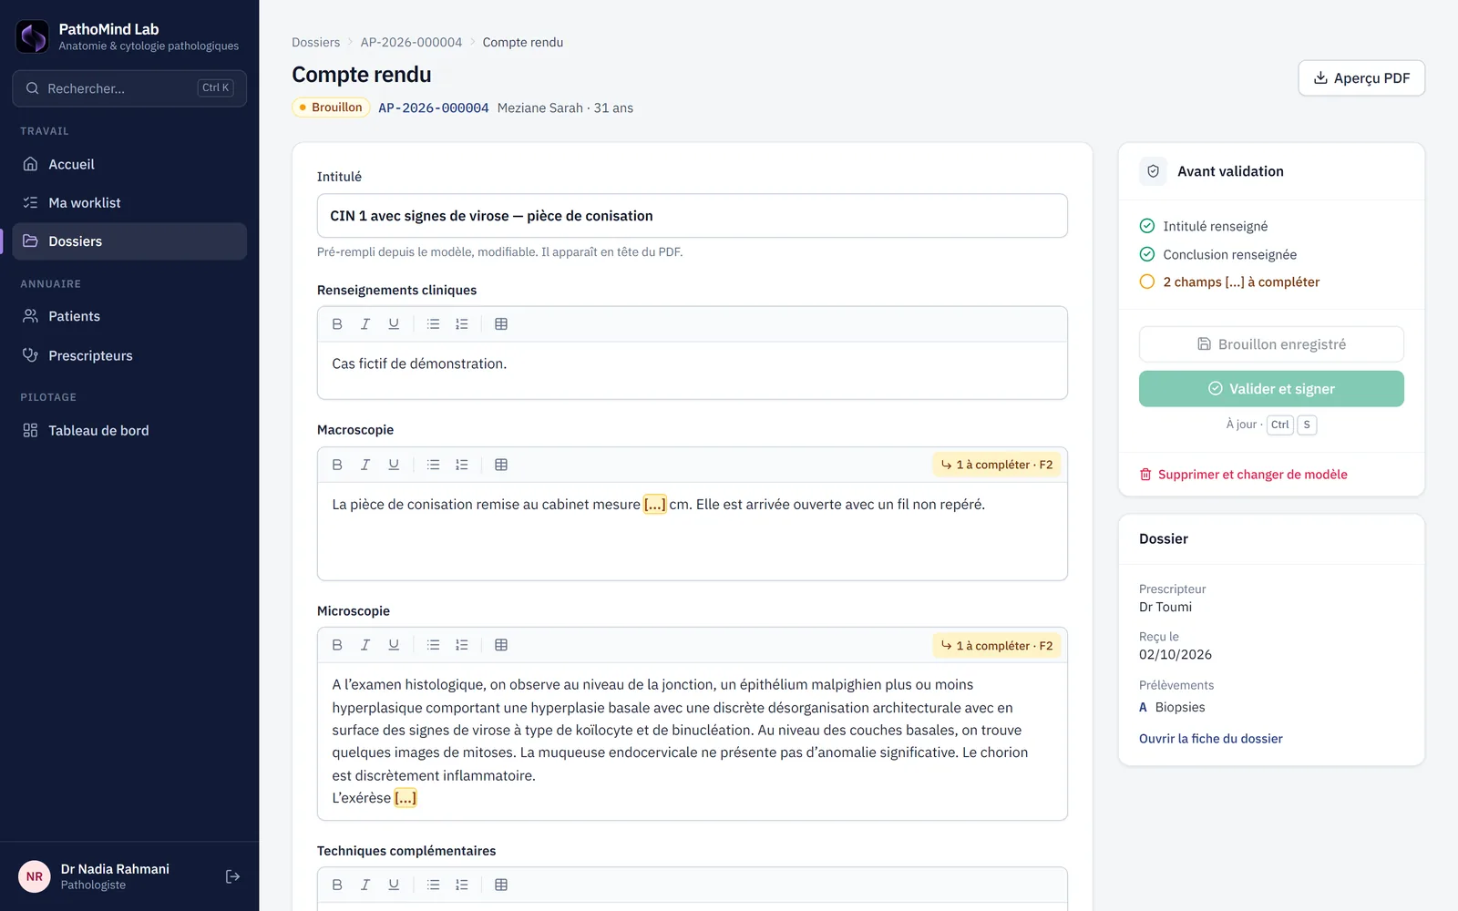Click Microscopie '1 à compléter · F2' badge

click(997, 646)
